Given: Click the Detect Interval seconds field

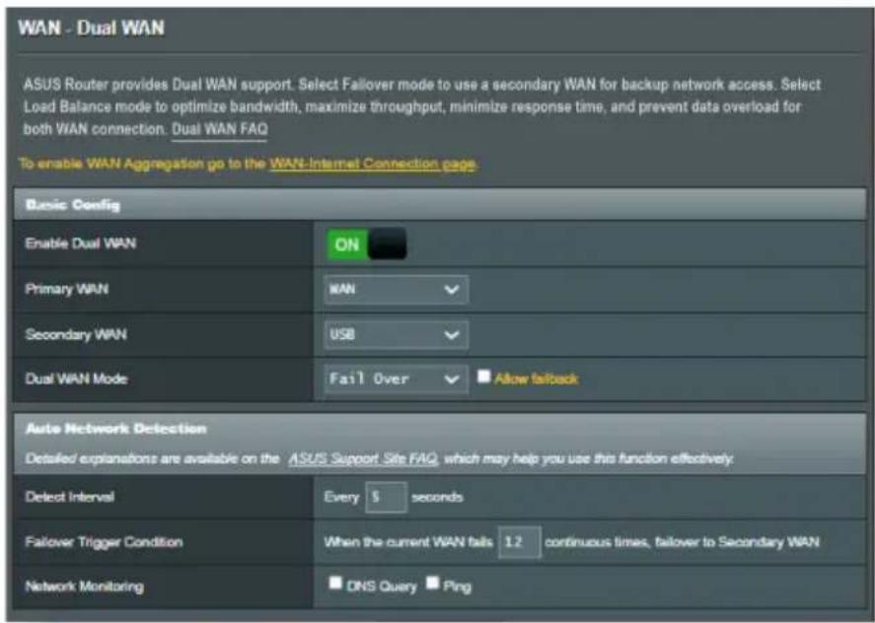Looking at the screenshot, I should (386, 497).
